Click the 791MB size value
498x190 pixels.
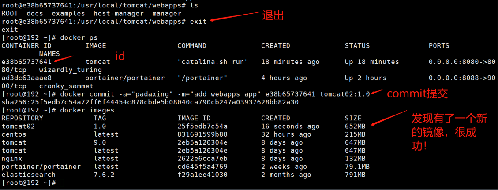pos(355,175)
